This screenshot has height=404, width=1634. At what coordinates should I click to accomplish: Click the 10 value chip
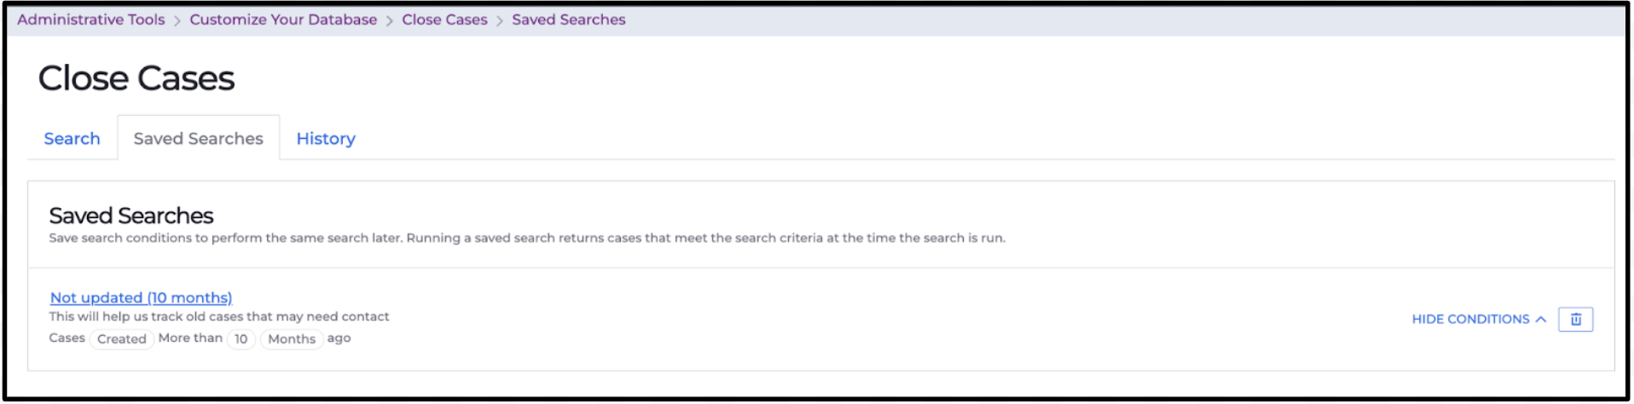[x=241, y=339]
